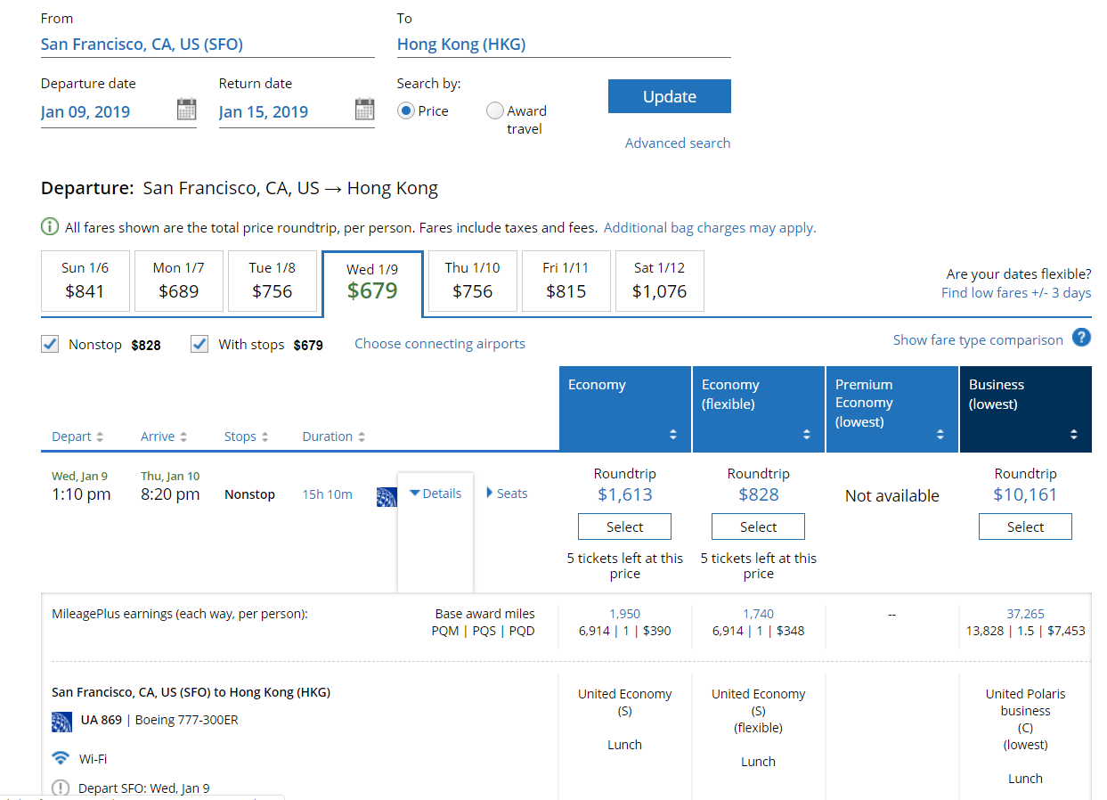Open the return date calendar icon
The height and width of the screenshot is (800, 1107).
[364, 110]
